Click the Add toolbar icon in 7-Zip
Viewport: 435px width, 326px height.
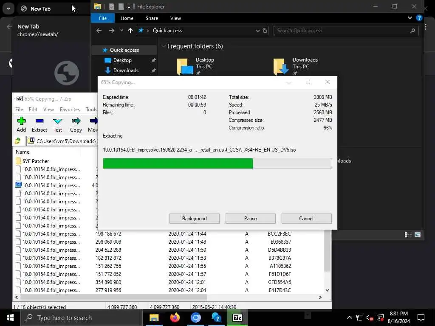coord(21,124)
